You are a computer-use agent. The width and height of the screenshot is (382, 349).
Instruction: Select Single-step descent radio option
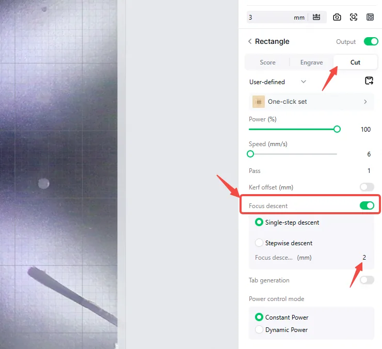[259, 223]
